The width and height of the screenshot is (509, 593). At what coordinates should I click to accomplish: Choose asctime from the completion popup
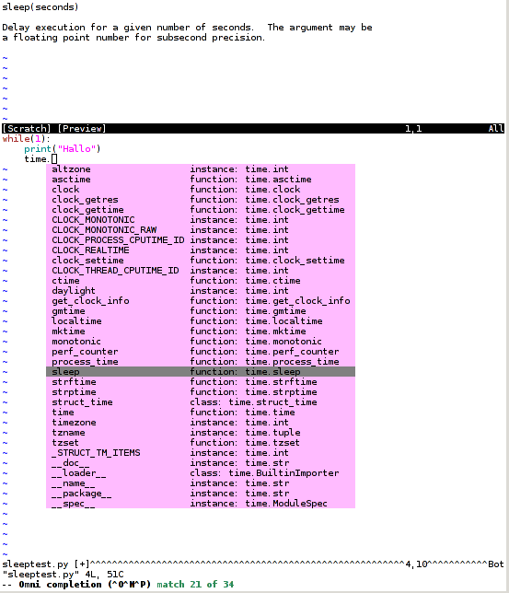coord(201,180)
